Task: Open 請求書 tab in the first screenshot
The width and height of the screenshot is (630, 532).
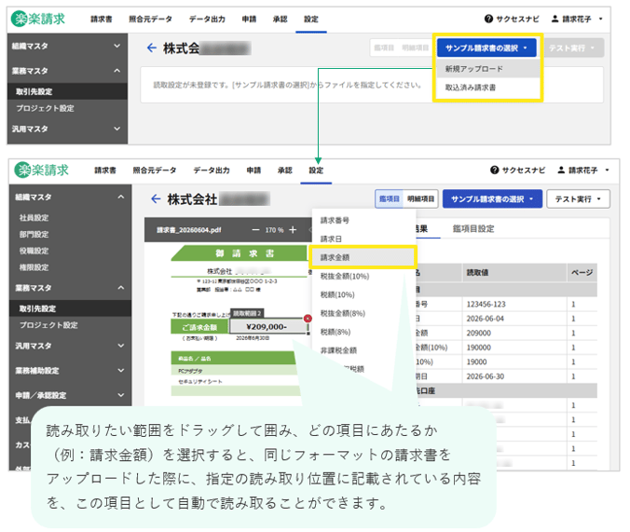Action: 102,19
